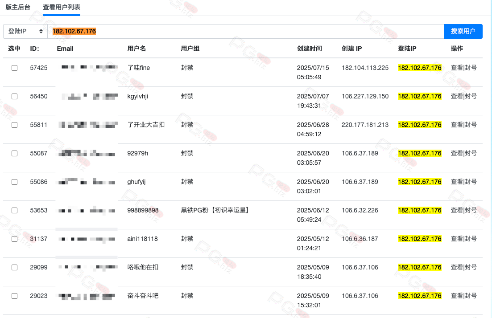The width and height of the screenshot is (492, 318).
Task: Click 查看 for user ghufyij
Action: click(x=456, y=182)
